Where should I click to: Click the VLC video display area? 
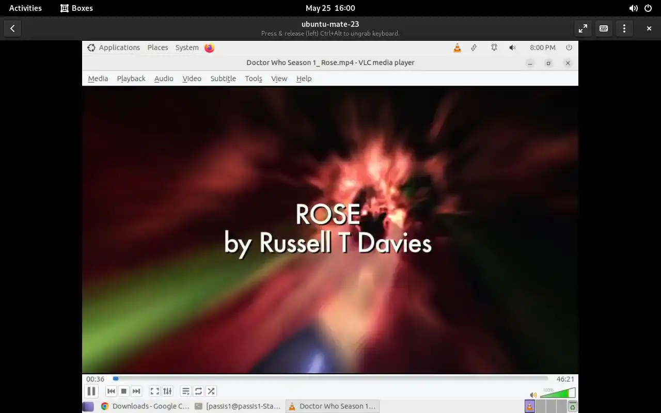330,229
